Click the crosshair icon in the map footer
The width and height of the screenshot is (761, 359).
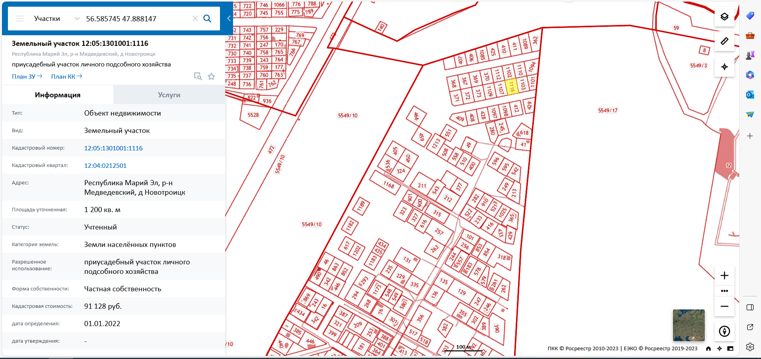point(719,349)
